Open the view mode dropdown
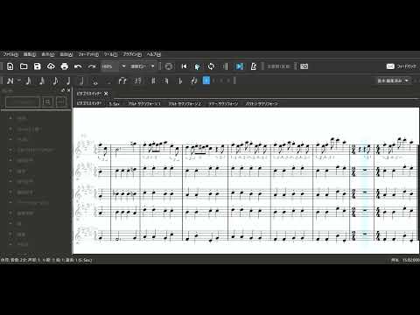The height and width of the screenshot is (315, 420). pos(143,66)
